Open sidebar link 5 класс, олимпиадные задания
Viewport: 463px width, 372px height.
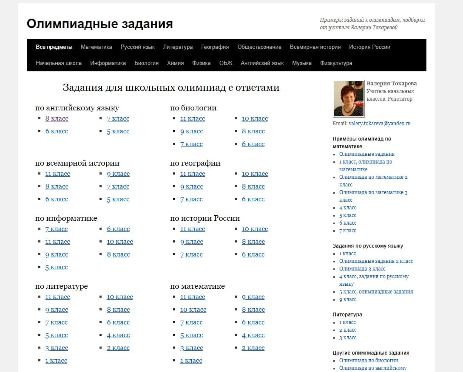click(376, 292)
